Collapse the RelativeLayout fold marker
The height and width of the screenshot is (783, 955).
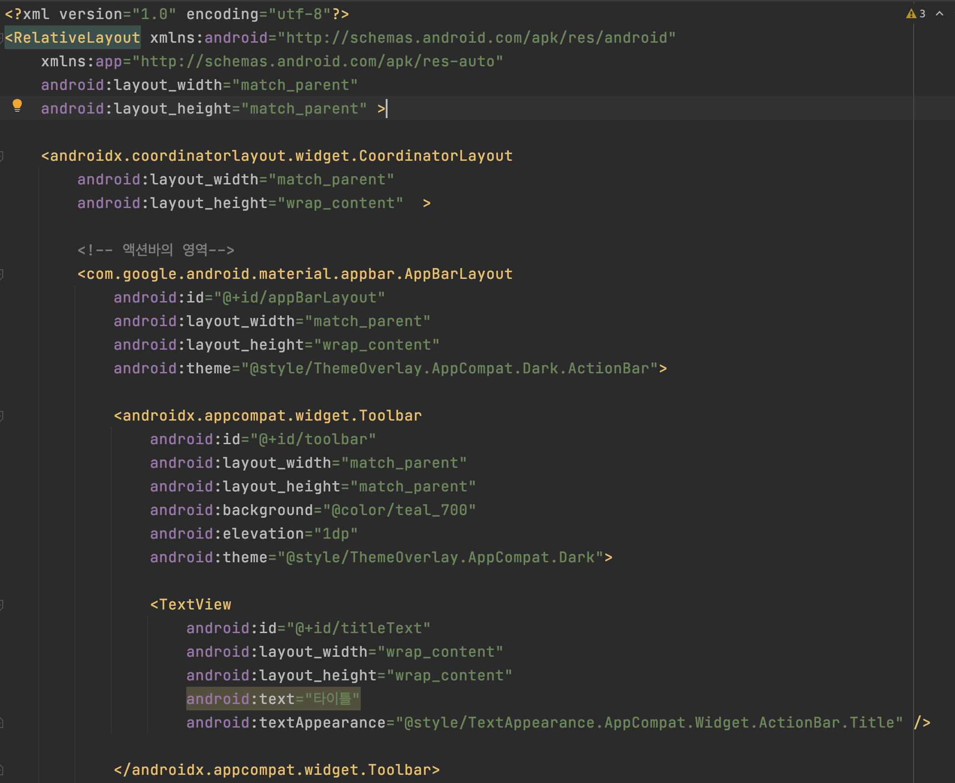1,38
